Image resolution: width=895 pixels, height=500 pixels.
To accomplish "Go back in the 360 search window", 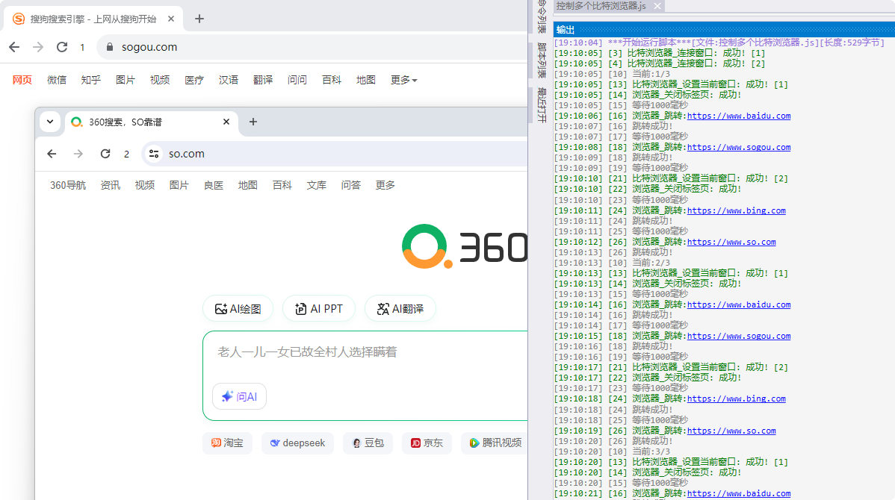I will (52, 154).
